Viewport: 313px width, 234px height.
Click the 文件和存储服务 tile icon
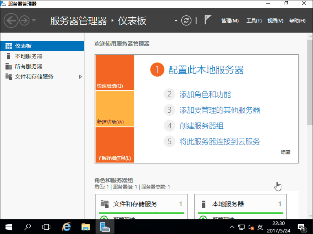105,204
